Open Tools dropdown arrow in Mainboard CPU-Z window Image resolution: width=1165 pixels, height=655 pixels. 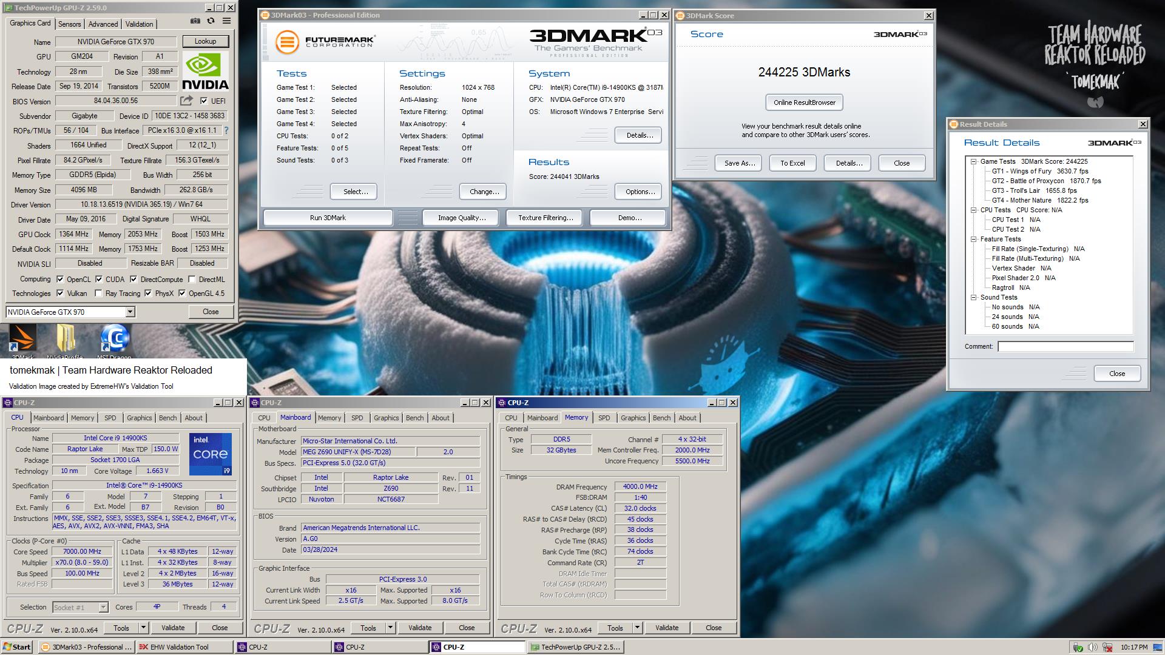[391, 628]
